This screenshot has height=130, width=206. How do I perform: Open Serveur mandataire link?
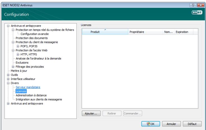pyautogui.click(x=28, y=87)
